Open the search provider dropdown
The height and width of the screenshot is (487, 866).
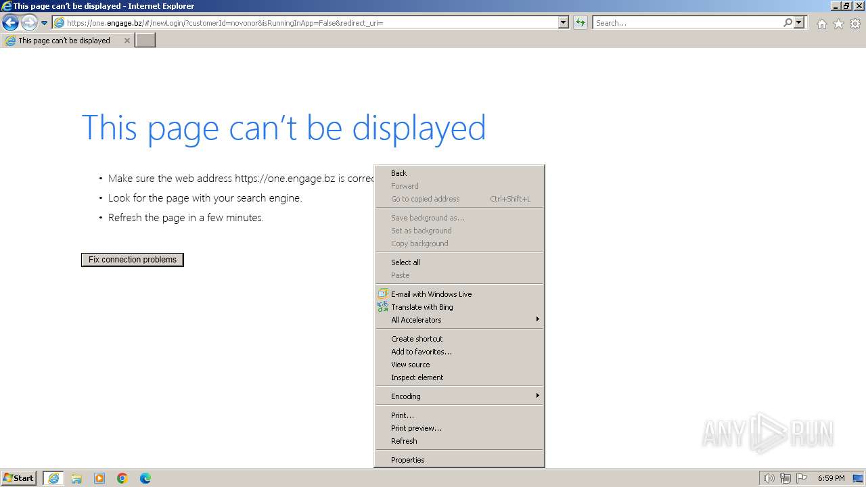click(x=800, y=22)
